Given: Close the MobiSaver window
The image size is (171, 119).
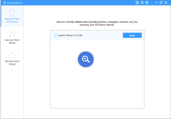Looking at the screenshot, I should coord(166,2).
